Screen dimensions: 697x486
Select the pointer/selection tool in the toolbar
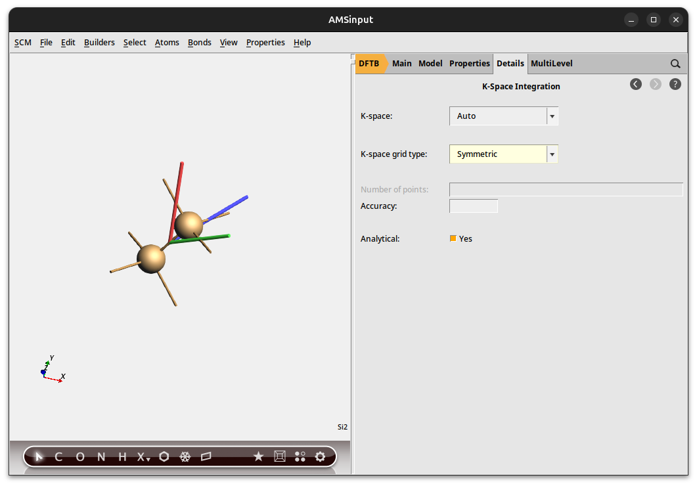tap(37, 456)
